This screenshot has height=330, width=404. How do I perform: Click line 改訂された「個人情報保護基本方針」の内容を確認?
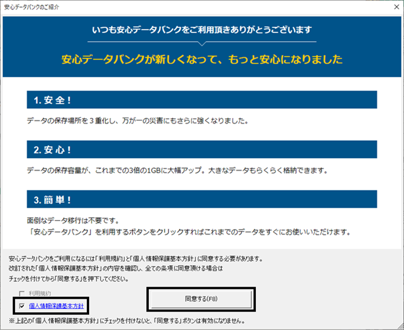(x=116, y=269)
